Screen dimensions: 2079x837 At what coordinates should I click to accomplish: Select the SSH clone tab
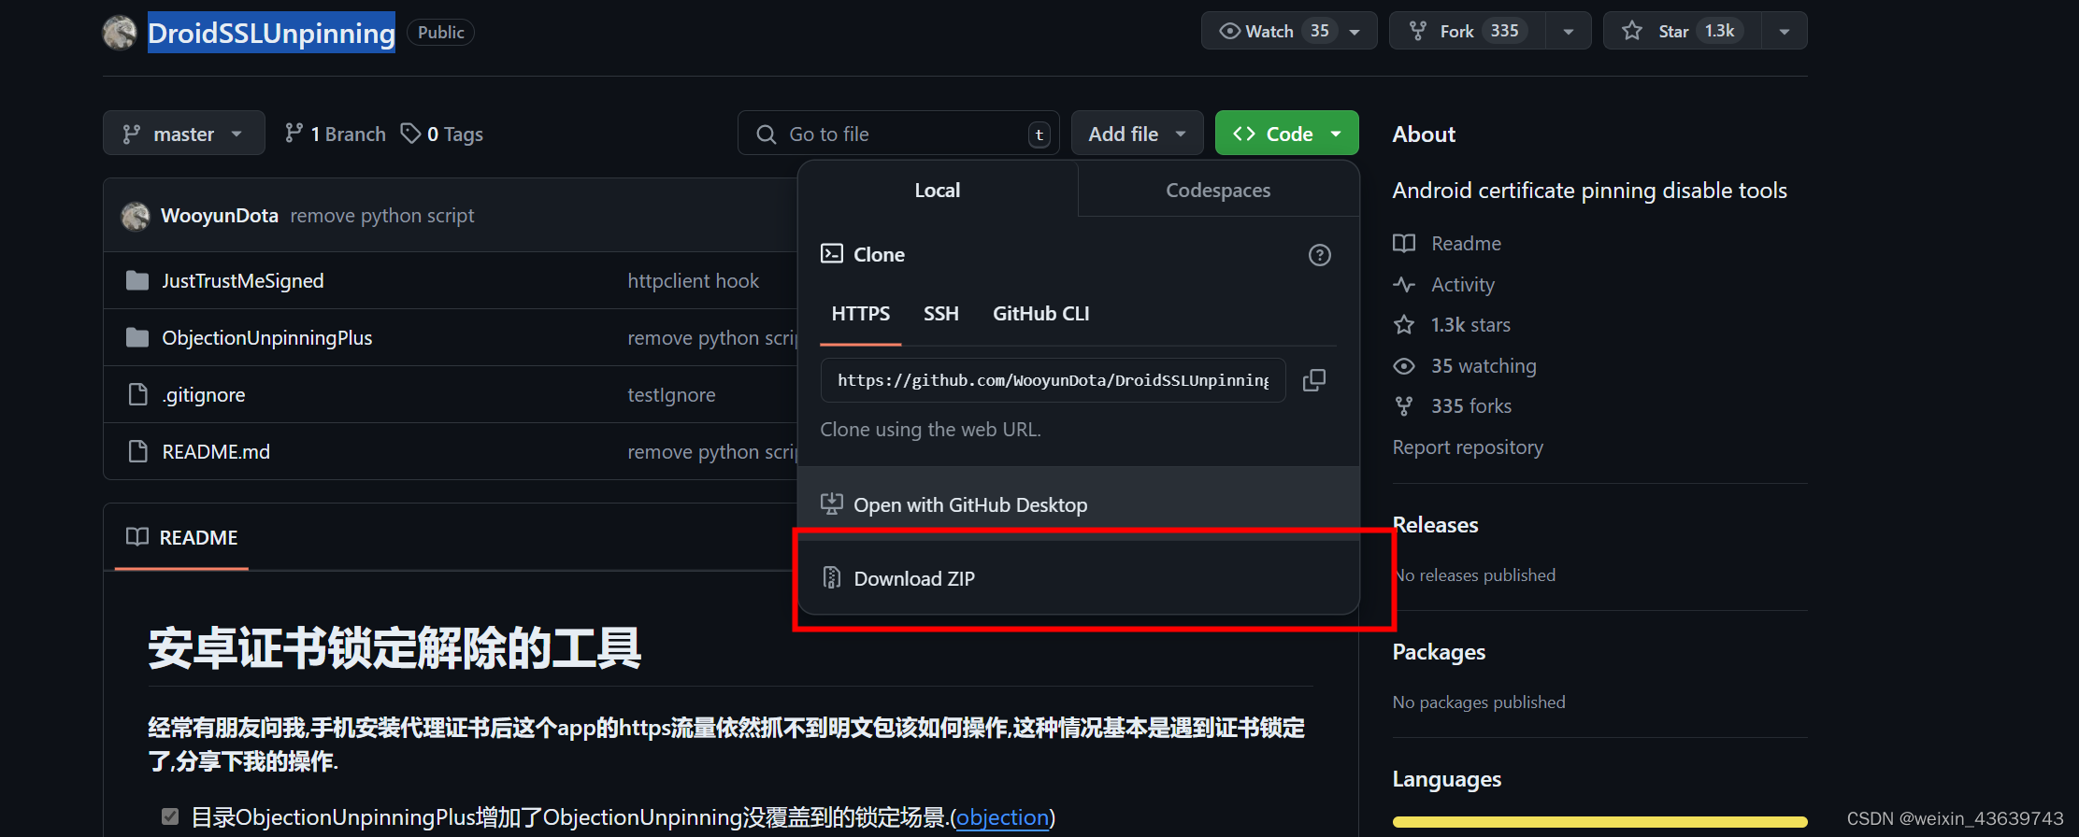(940, 314)
